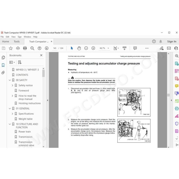Expand How to read the shop manual
Viewport: 179px width, 179px height.
click(12, 96)
